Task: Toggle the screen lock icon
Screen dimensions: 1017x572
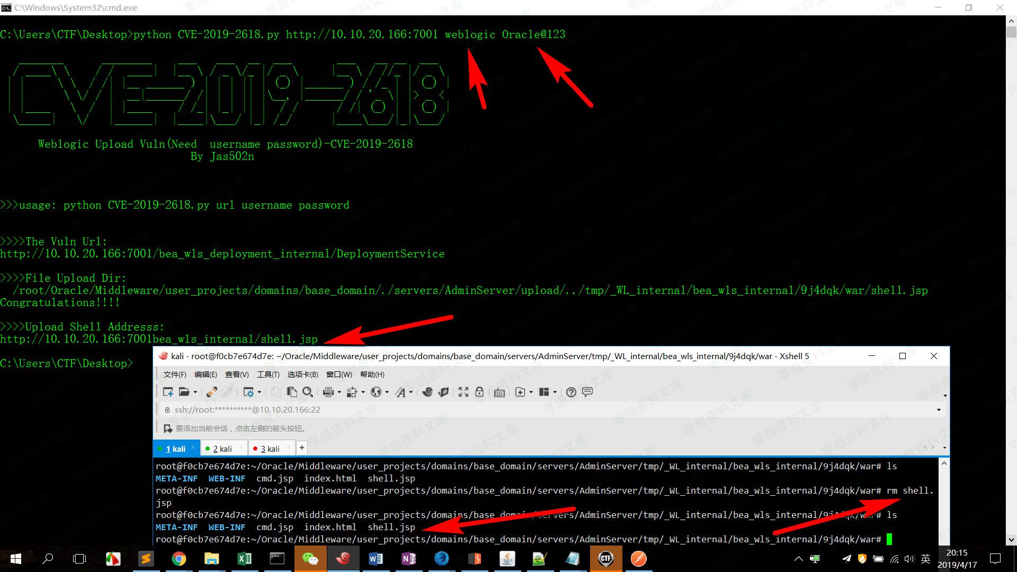Action: click(479, 392)
